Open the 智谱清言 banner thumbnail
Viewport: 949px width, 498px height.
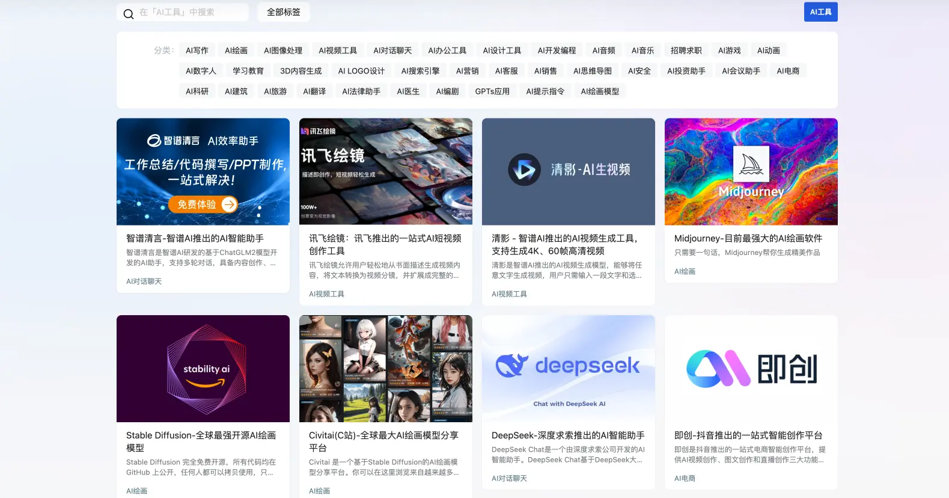click(203, 171)
